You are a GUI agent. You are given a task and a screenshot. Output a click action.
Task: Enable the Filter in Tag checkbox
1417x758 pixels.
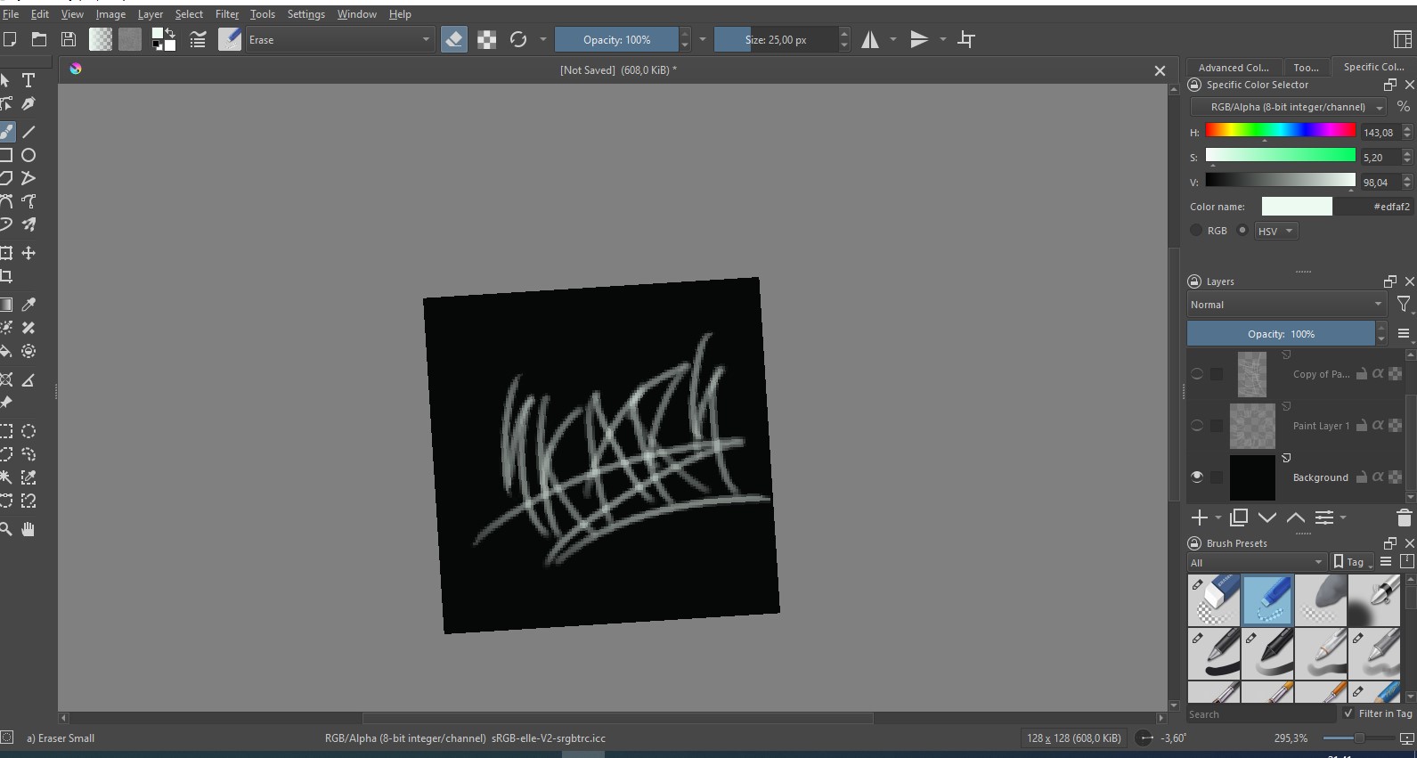(1348, 713)
